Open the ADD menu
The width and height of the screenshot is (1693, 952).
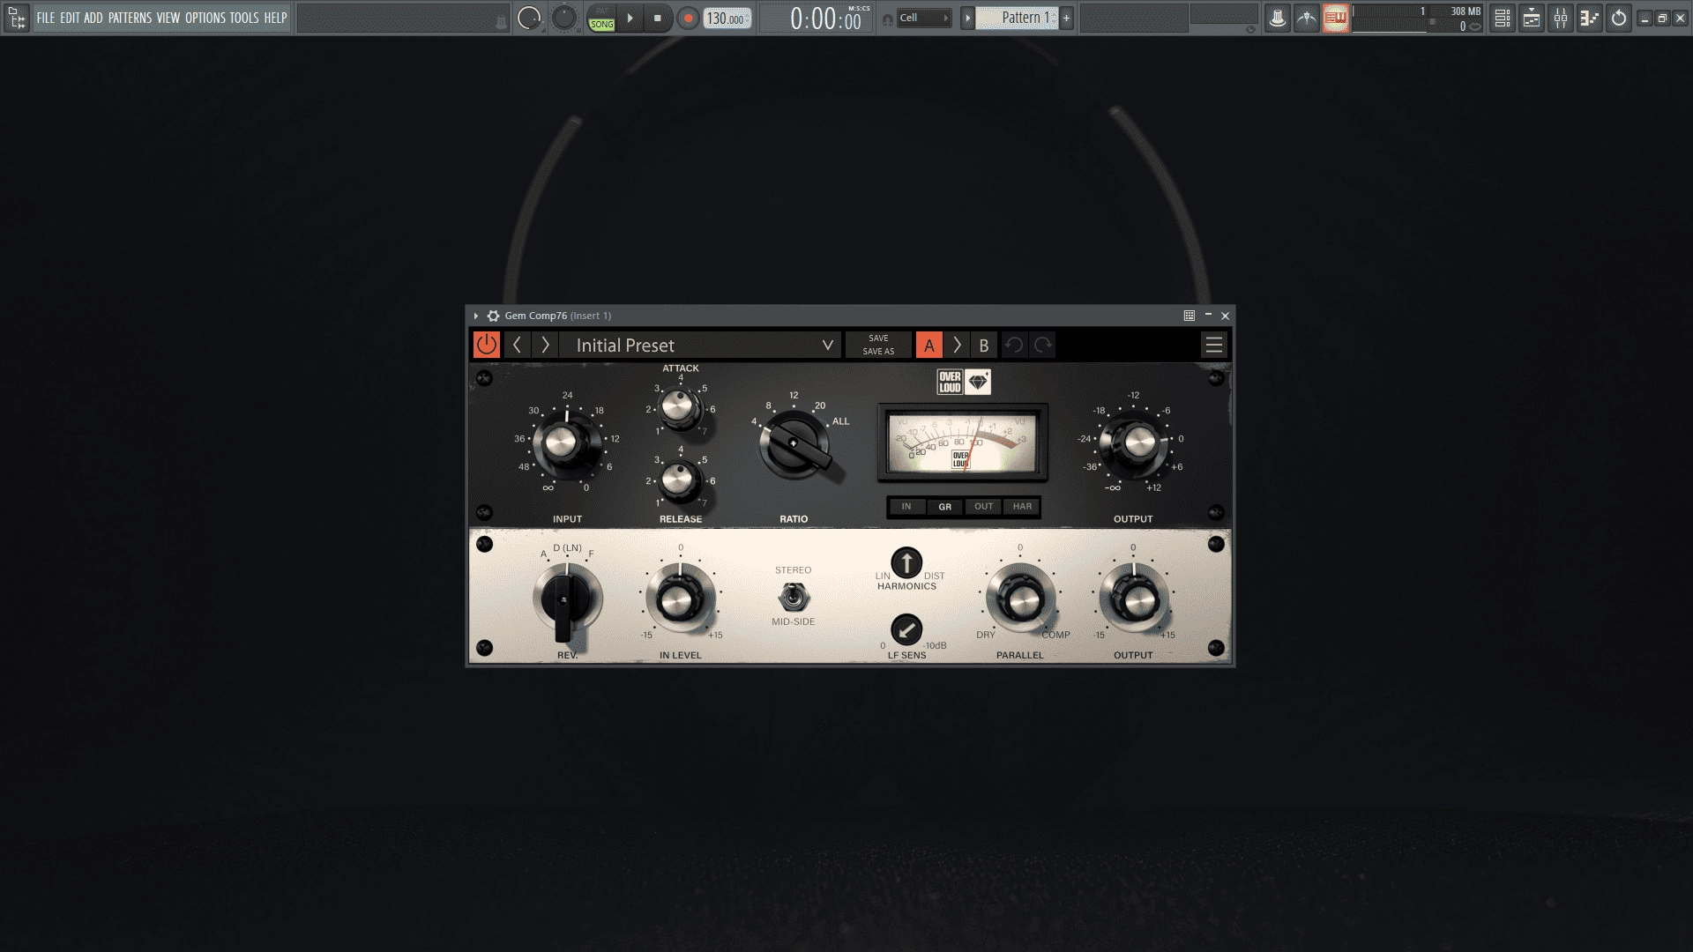(x=93, y=18)
